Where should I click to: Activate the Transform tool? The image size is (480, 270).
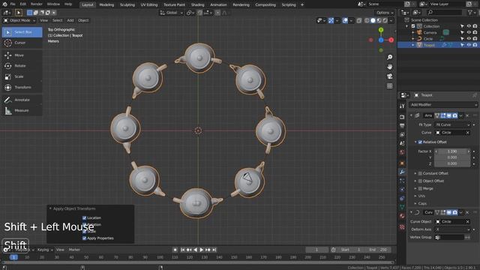(22, 87)
